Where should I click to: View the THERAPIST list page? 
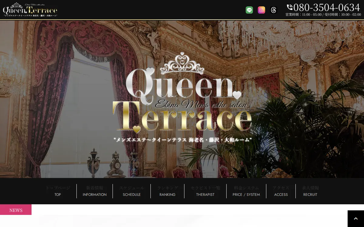click(x=205, y=191)
